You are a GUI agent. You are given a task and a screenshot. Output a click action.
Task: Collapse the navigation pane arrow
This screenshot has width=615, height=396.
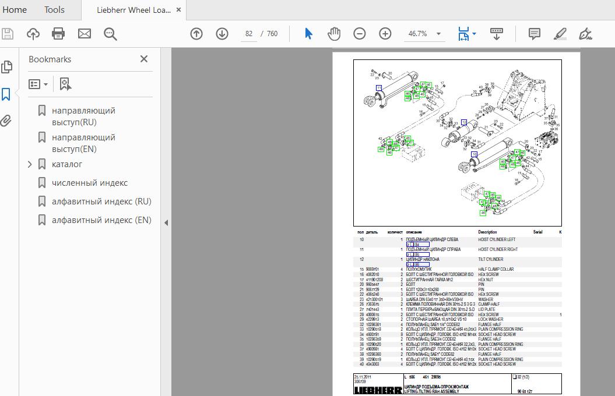click(166, 222)
